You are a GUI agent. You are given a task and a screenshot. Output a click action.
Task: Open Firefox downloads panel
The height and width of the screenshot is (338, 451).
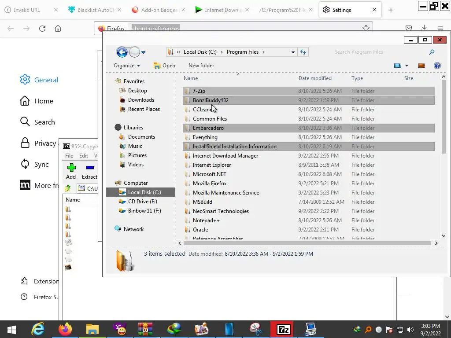coord(424,28)
